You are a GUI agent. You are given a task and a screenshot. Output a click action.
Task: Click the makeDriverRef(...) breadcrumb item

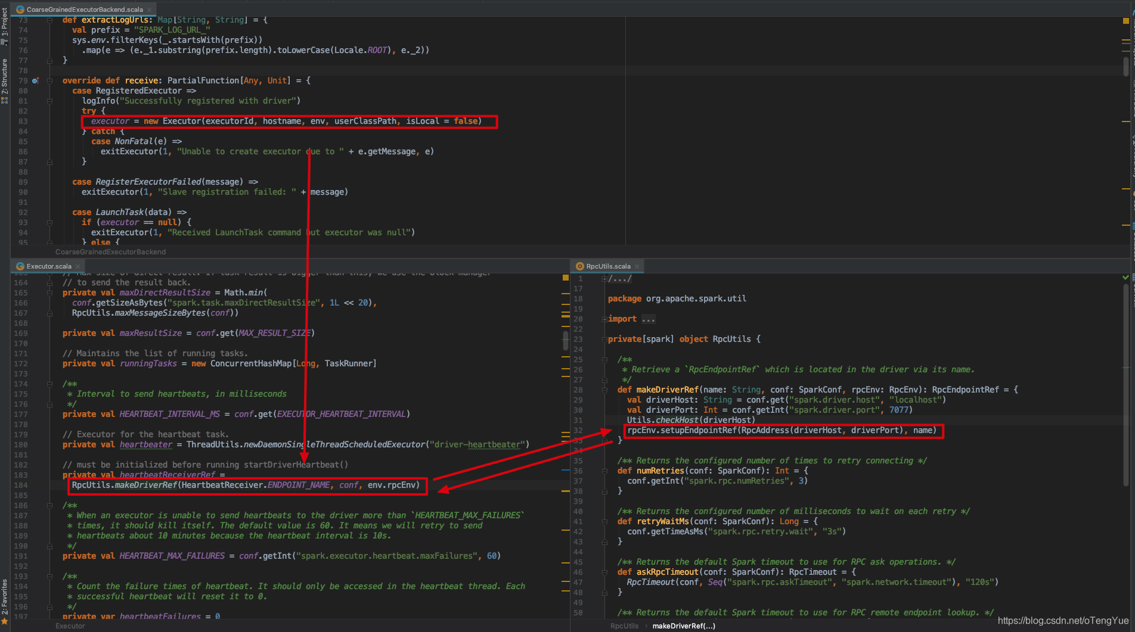[x=684, y=626]
